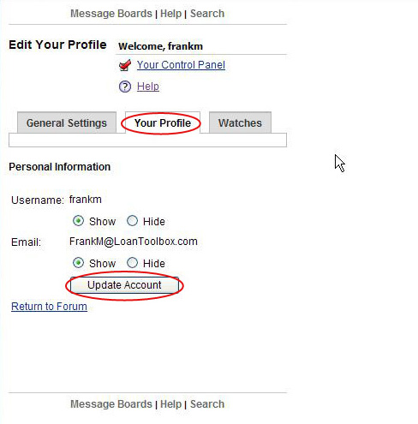Click Help in the header navigation
Image resolution: width=418 pixels, height=424 pixels.
[170, 14]
